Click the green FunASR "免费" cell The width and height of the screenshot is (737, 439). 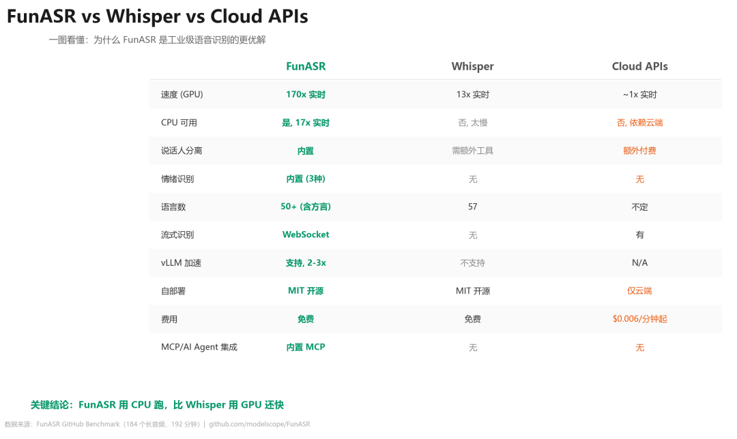pos(306,319)
